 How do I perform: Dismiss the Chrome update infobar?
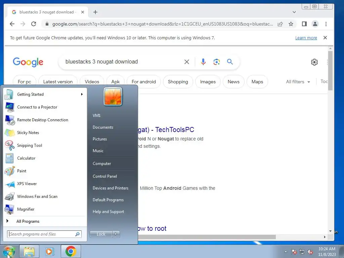tap(325, 38)
